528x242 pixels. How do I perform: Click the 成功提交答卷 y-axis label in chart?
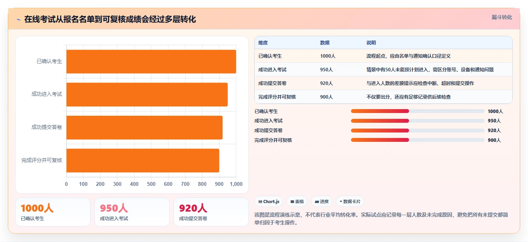47,127
